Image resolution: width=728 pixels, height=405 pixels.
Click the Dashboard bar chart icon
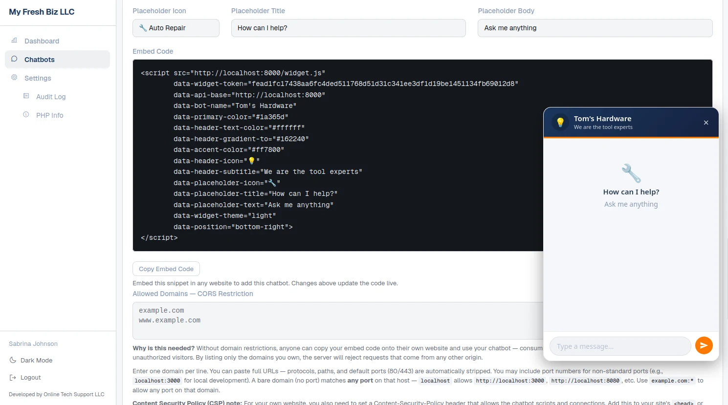14,41
